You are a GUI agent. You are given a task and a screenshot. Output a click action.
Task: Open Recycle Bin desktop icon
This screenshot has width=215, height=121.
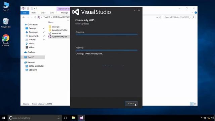(6, 23)
